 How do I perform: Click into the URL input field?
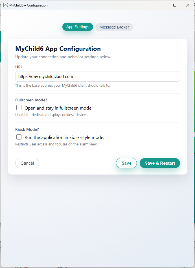coord(97,77)
